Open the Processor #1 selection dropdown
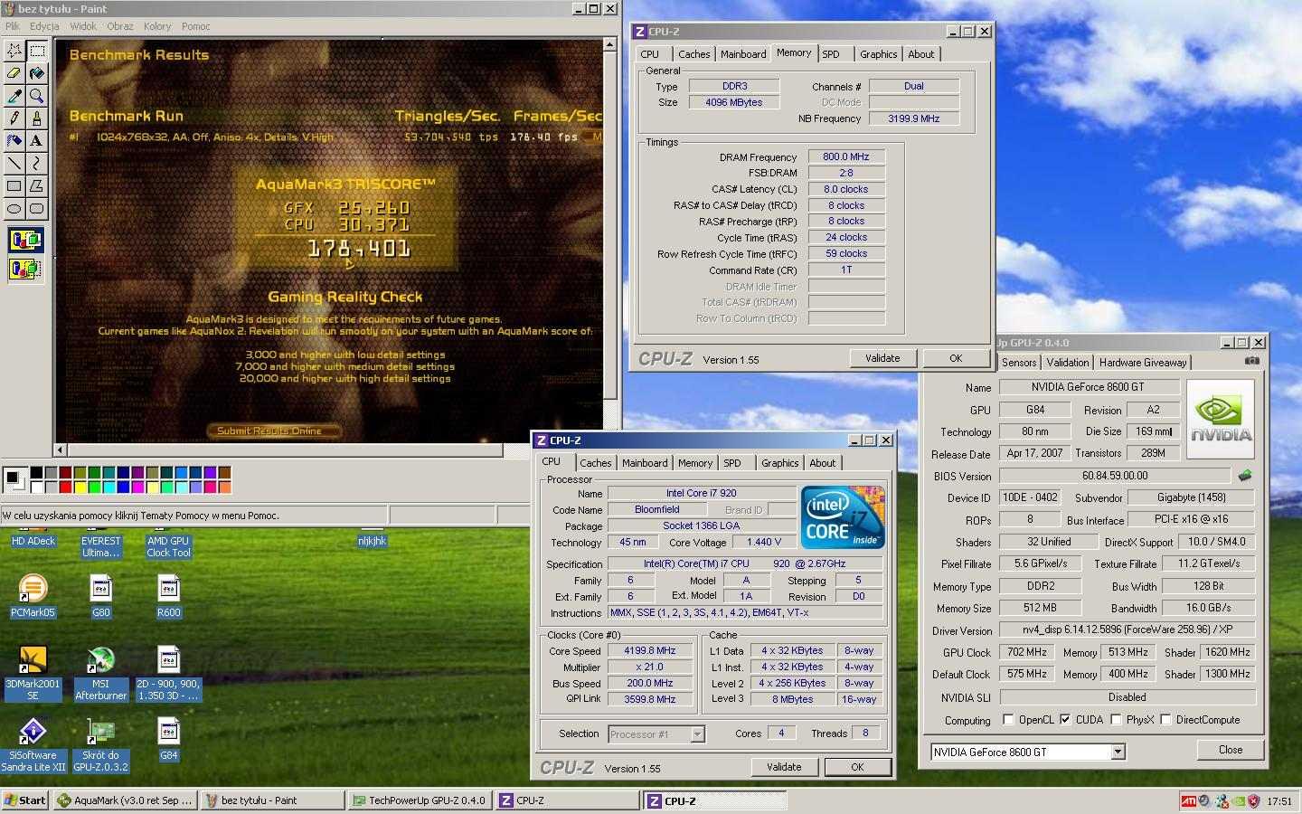Image resolution: width=1302 pixels, height=814 pixels. point(697,734)
